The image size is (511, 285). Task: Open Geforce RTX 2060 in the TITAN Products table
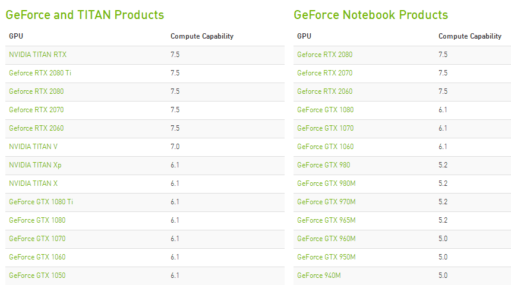tap(36, 128)
